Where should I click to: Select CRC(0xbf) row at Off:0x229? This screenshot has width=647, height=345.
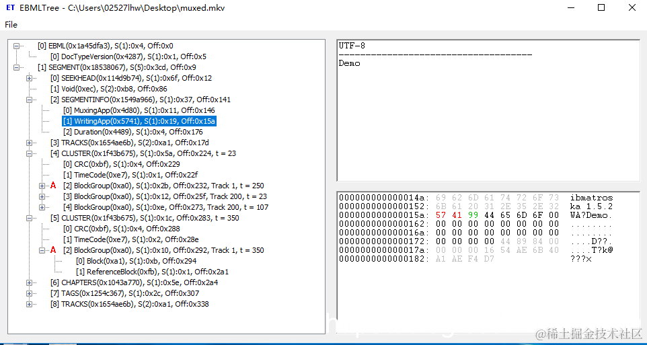[x=121, y=164]
